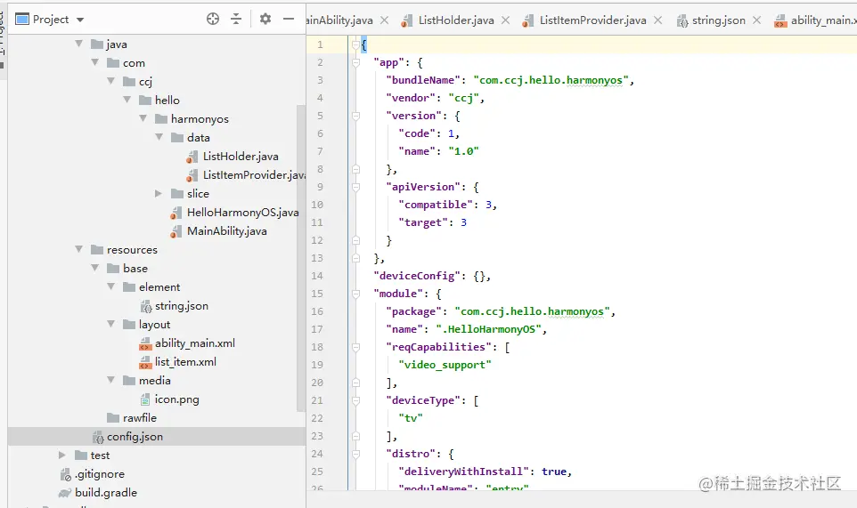Expand the test folder
Screen dimensions: 857x508
coord(62,456)
